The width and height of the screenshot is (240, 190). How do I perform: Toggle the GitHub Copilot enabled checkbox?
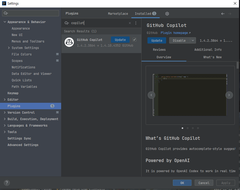tap(135, 40)
